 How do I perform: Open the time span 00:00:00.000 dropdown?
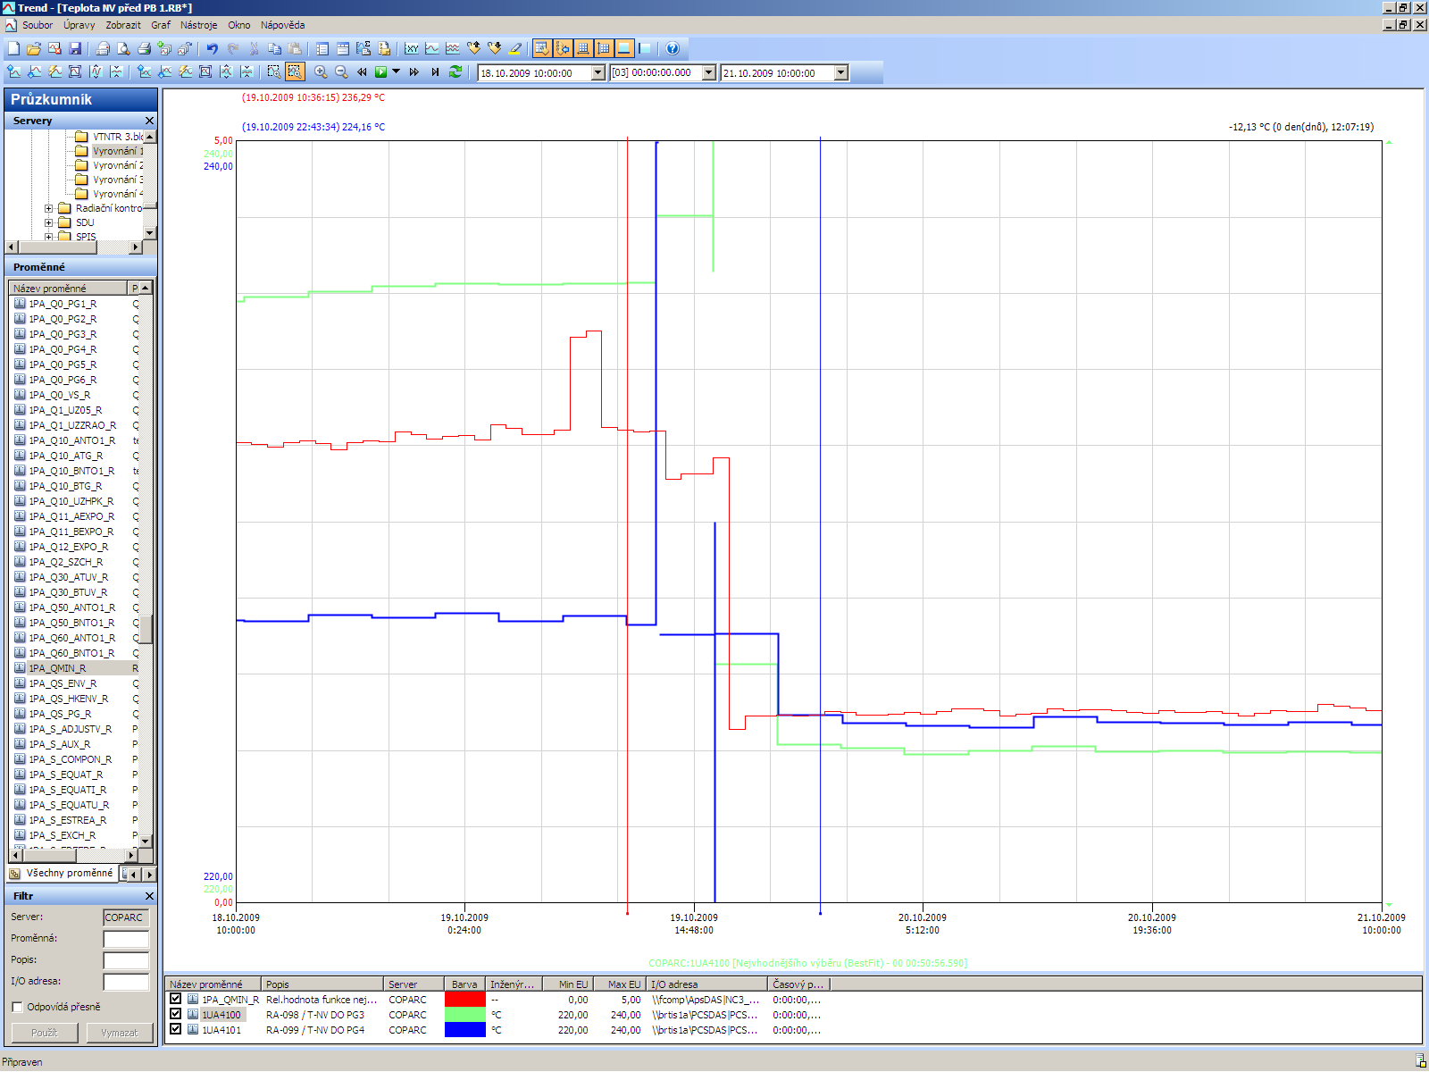[709, 73]
